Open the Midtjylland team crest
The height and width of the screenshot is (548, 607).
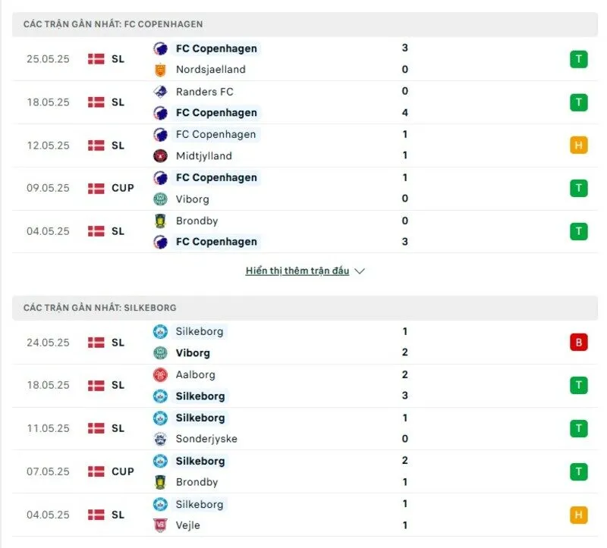point(160,155)
